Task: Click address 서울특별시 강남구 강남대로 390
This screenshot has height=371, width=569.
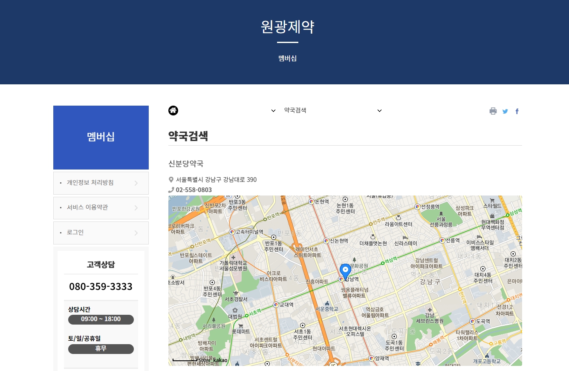Action: pos(216,180)
